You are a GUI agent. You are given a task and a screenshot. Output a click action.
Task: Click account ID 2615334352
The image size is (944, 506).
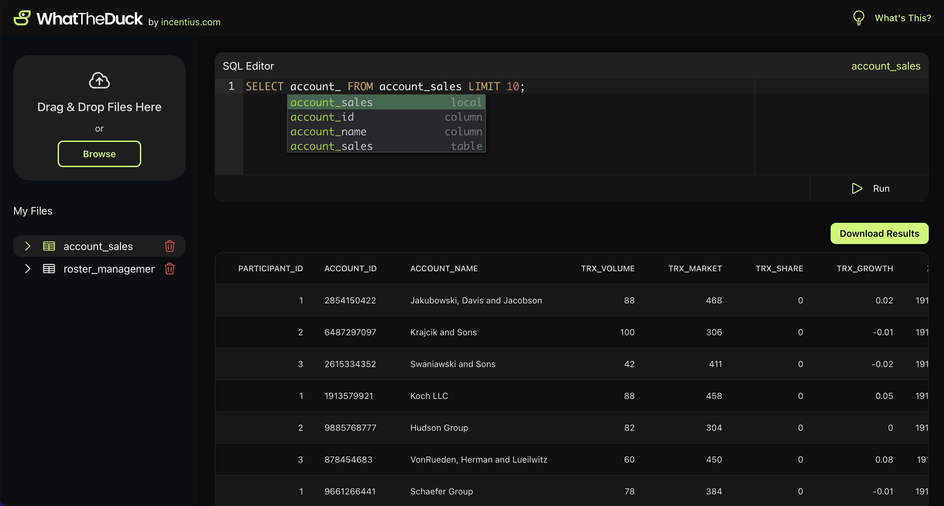[x=350, y=364]
